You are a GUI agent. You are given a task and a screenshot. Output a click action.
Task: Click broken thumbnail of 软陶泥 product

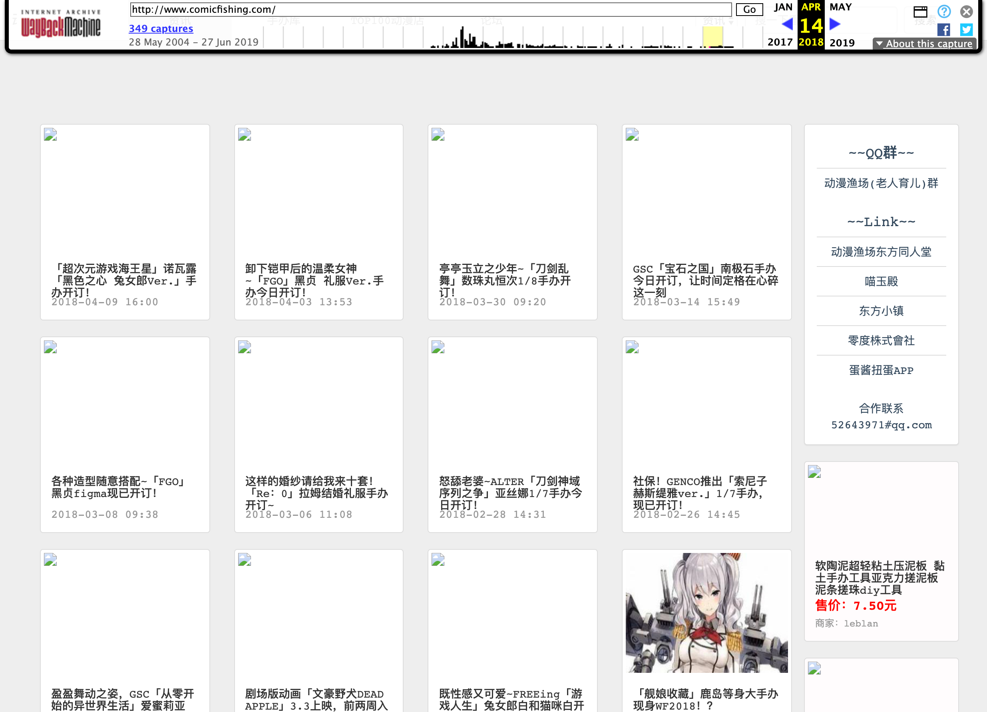click(814, 472)
